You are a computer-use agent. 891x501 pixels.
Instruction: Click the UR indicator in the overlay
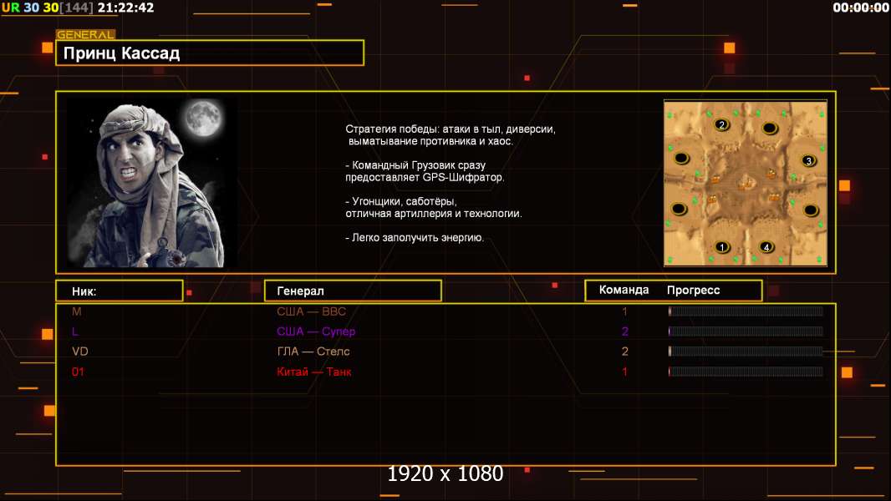(x=11, y=8)
